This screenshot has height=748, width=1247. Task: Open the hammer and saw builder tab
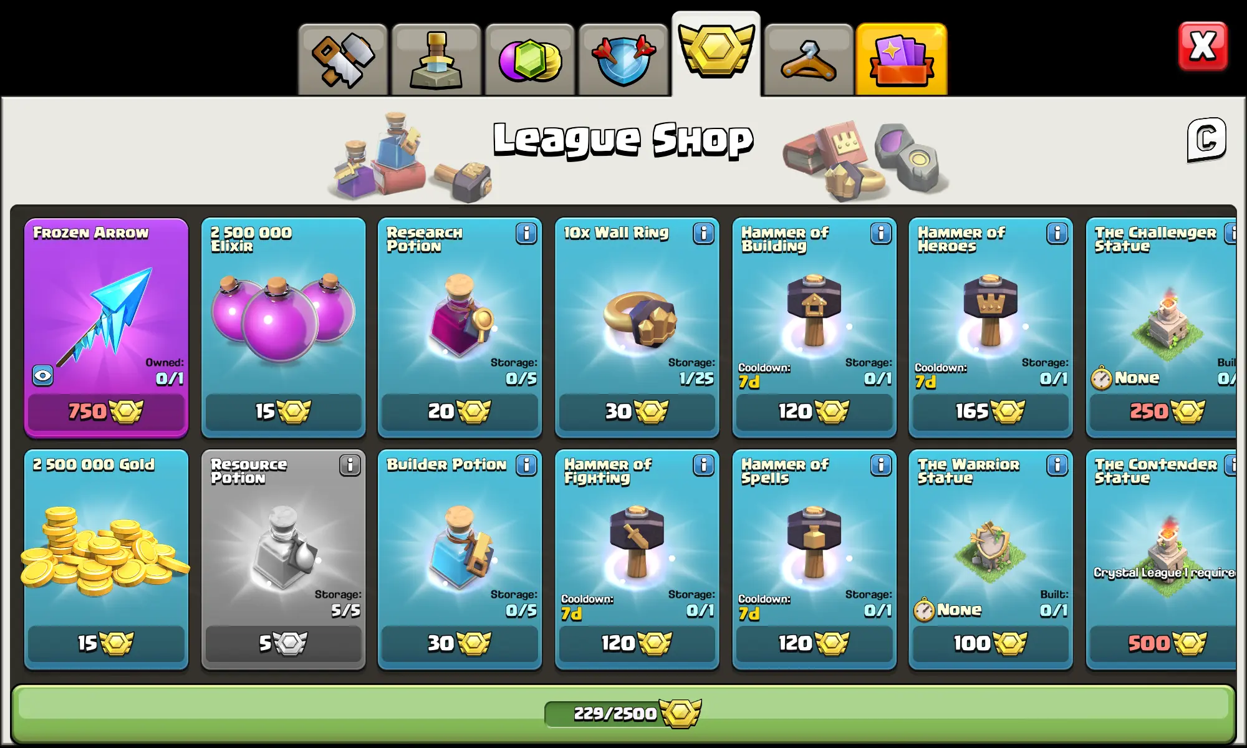click(343, 60)
